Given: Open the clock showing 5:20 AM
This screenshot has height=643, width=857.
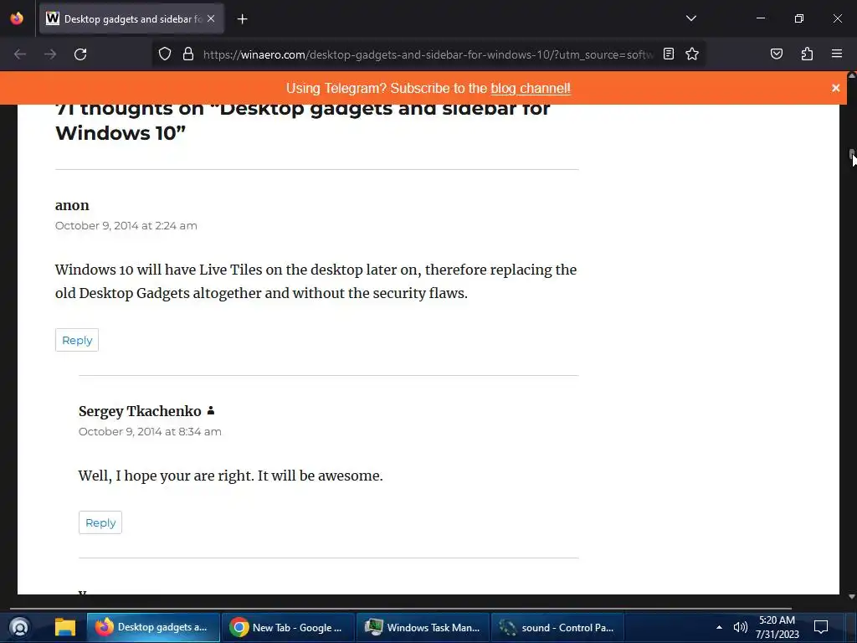Looking at the screenshot, I should coord(777,627).
